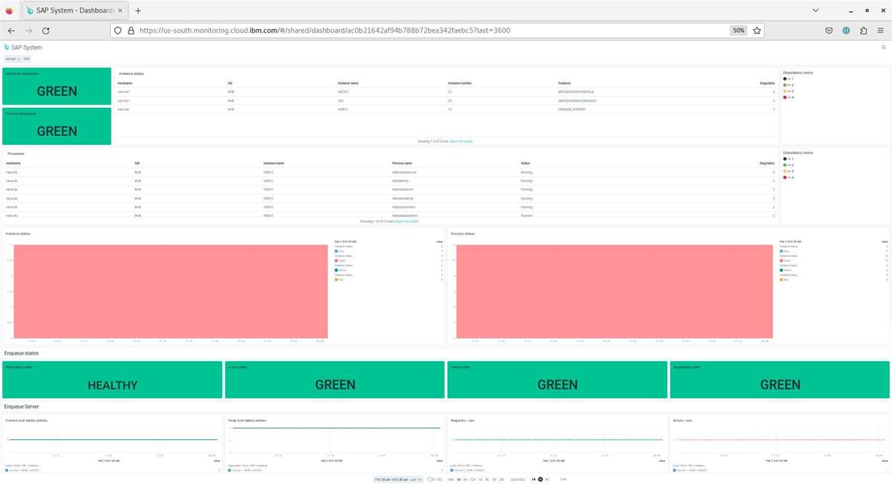The width and height of the screenshot is (892, 486).
Task: Click Export all results below the Processes table
Action: (x=406, y=221)
